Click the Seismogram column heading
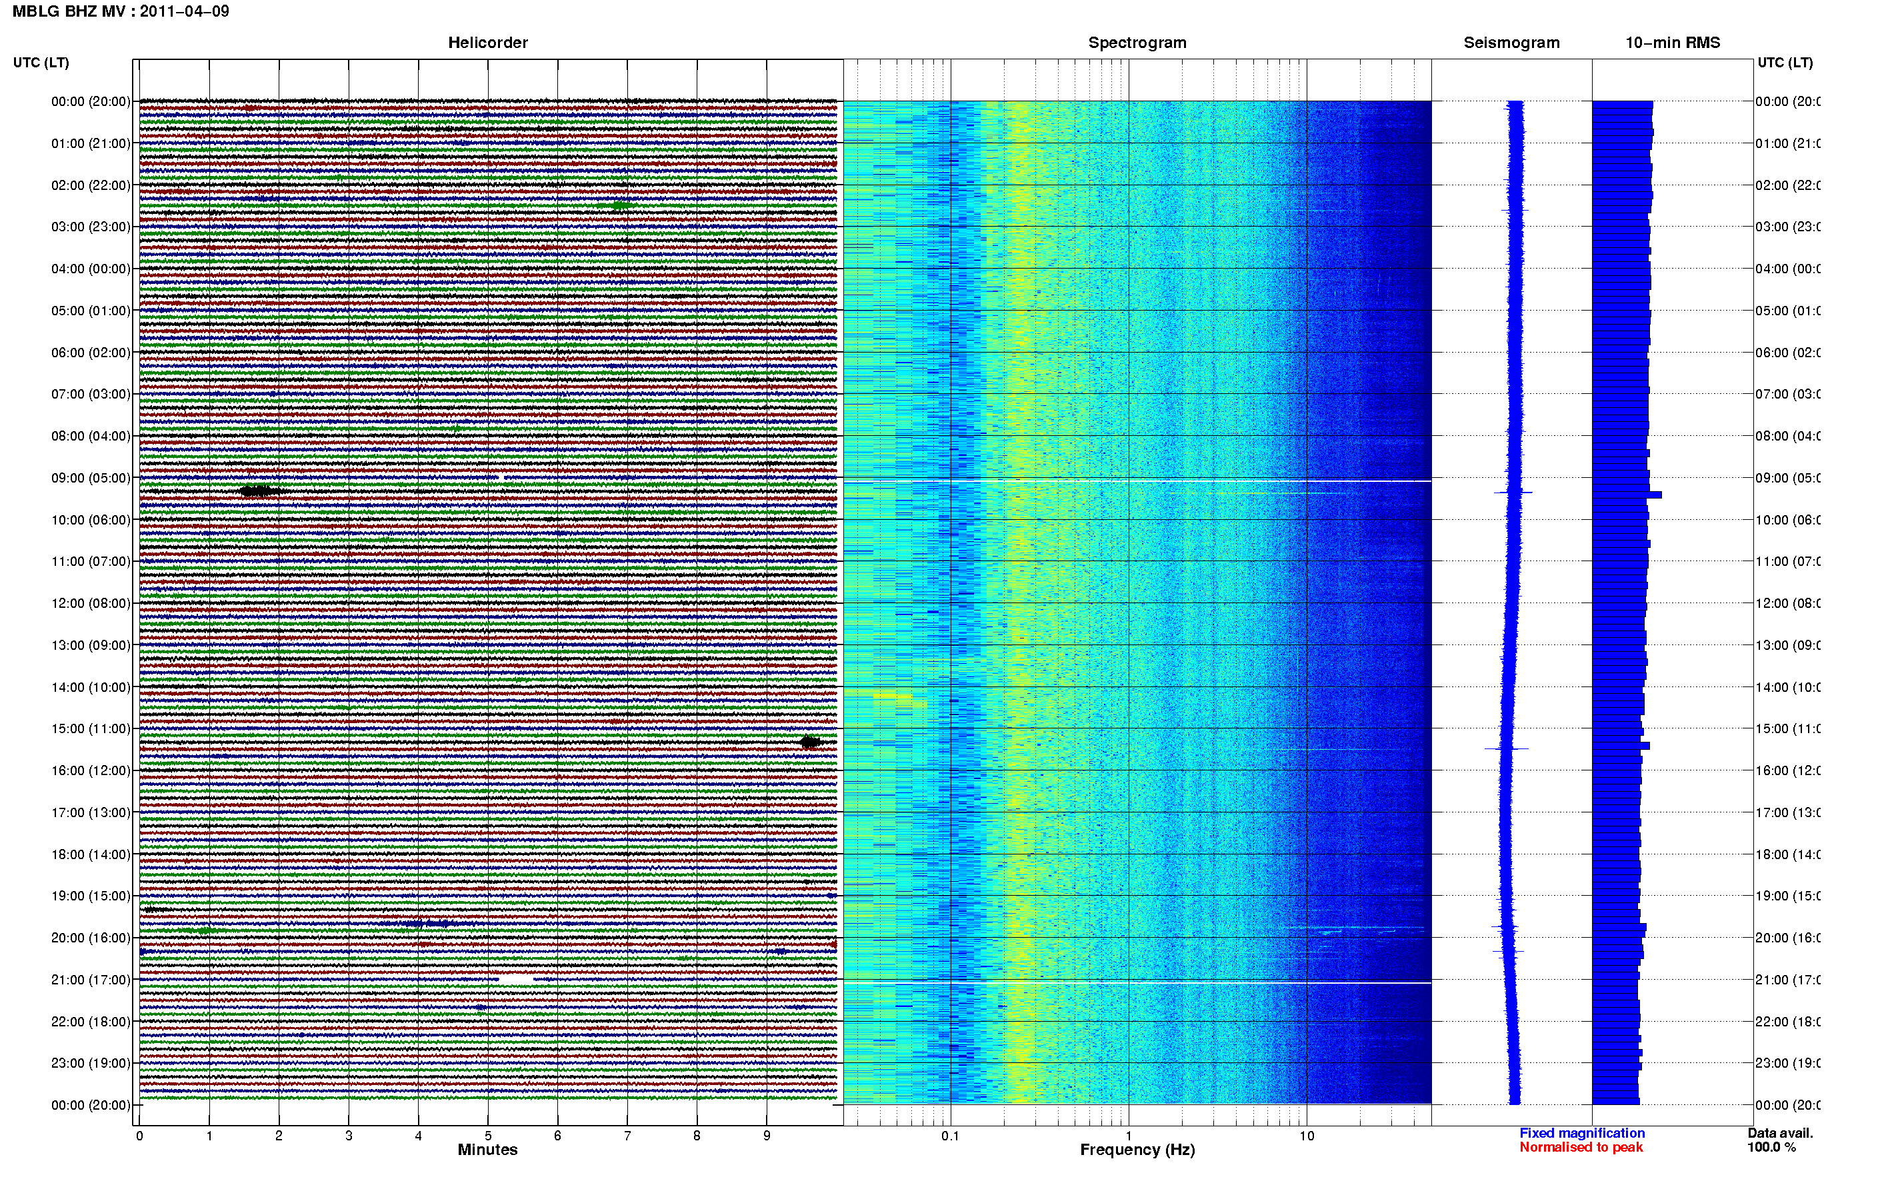 pos(1511,43)
